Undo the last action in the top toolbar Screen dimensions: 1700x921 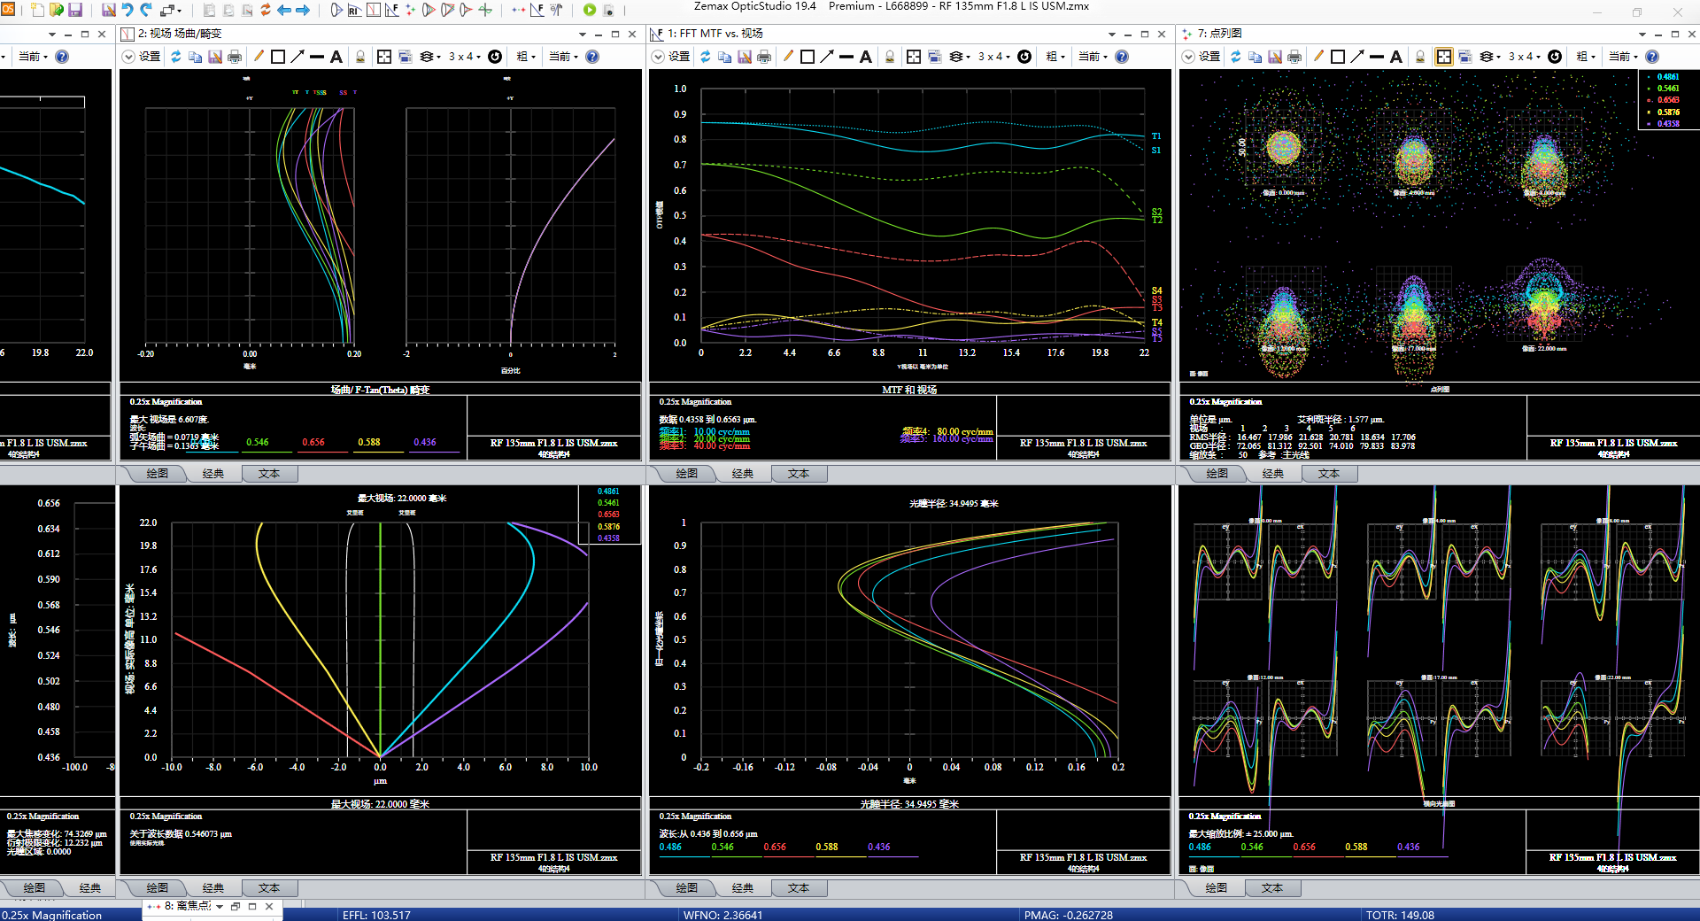pyautogui.click(x=127, y=10)
